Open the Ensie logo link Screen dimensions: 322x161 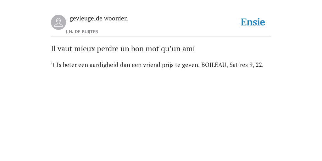click(x=253, y=22)
